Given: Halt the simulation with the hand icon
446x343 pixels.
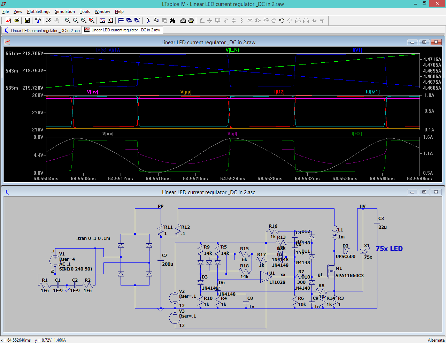Looking at the screenshot, I should pyautogui.click(x=57, y=21).
